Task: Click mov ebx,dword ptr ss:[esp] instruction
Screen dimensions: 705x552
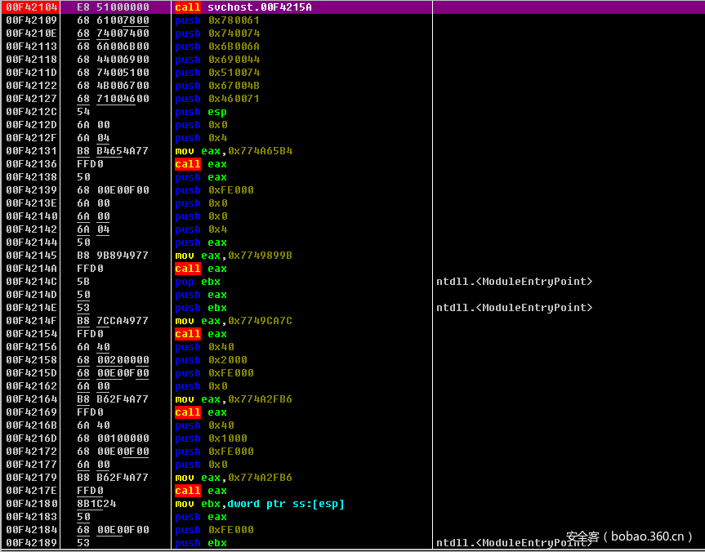Action: [x=260, y=504]
